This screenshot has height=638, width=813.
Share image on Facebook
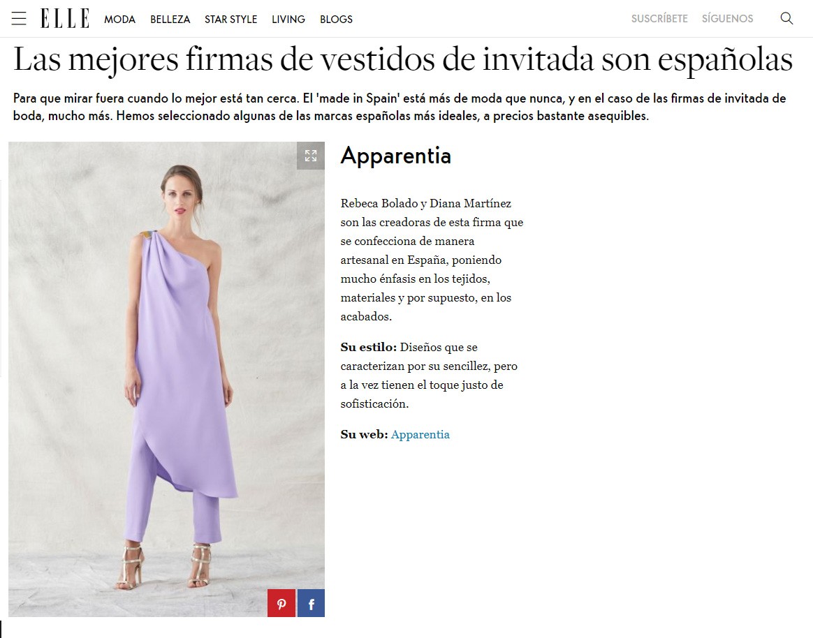click(x=311, y=603)
